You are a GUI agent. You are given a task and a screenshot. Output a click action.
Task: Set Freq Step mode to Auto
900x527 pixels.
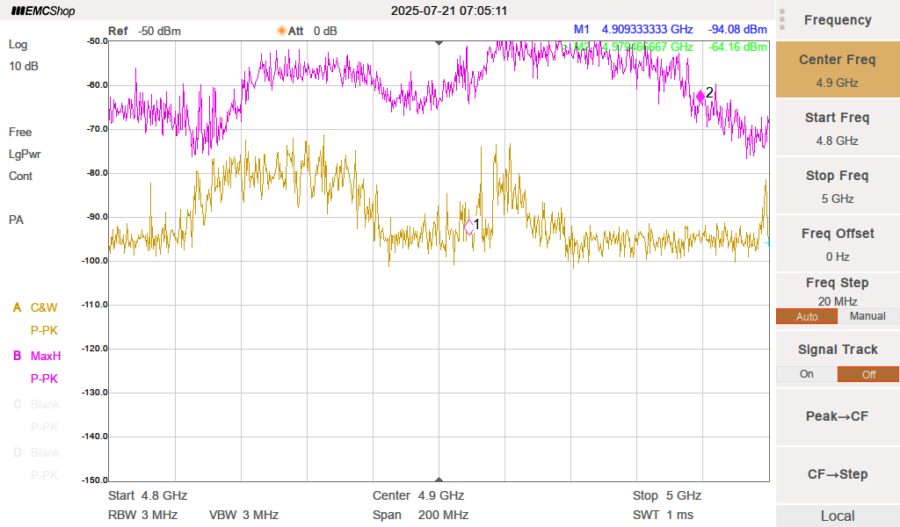(806, 316)
